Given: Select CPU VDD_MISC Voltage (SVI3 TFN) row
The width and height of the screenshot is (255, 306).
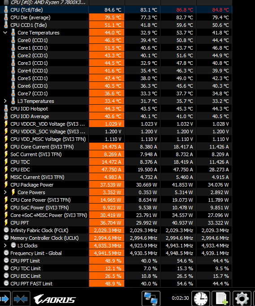Looking at the screenshot, I should click(48, 139).
